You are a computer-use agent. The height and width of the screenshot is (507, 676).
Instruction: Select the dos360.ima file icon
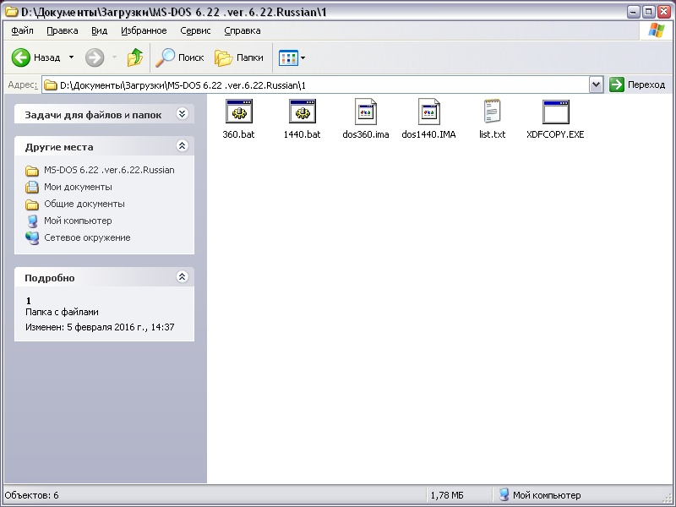tap(365, 112)
